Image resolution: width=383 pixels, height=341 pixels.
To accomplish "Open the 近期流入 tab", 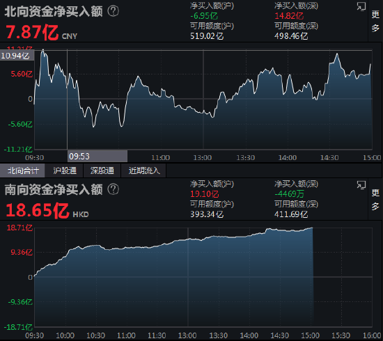I will pyautogui.click(x=144, y=170).
